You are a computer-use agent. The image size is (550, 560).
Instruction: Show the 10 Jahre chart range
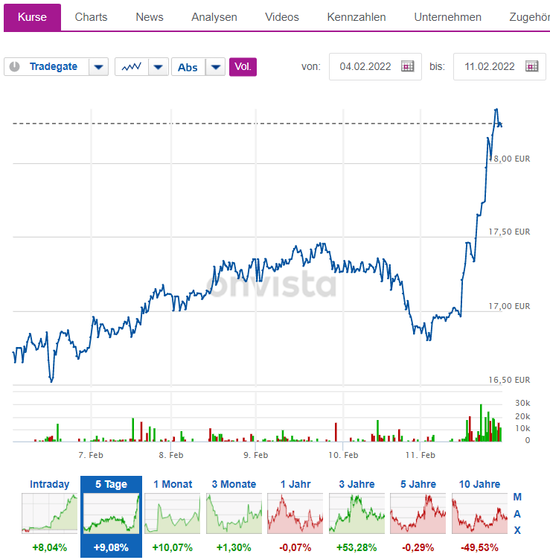pyautogui.click(x=480, y=512)
